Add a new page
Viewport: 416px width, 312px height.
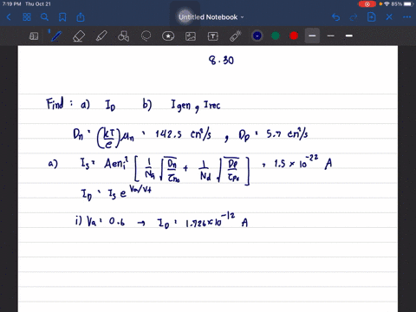tap(372, 17)
